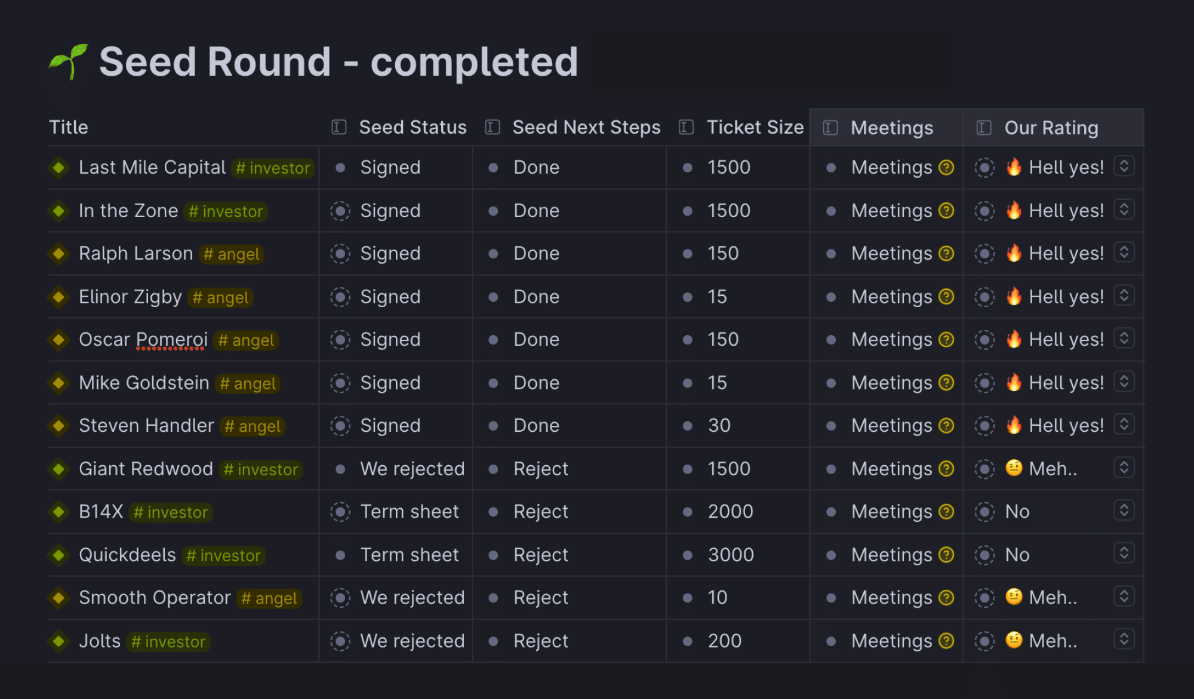Open the #investor tag on Giant Redwood
The height and width of the screenshot is (699, 1194).
(x=261, y=470)
